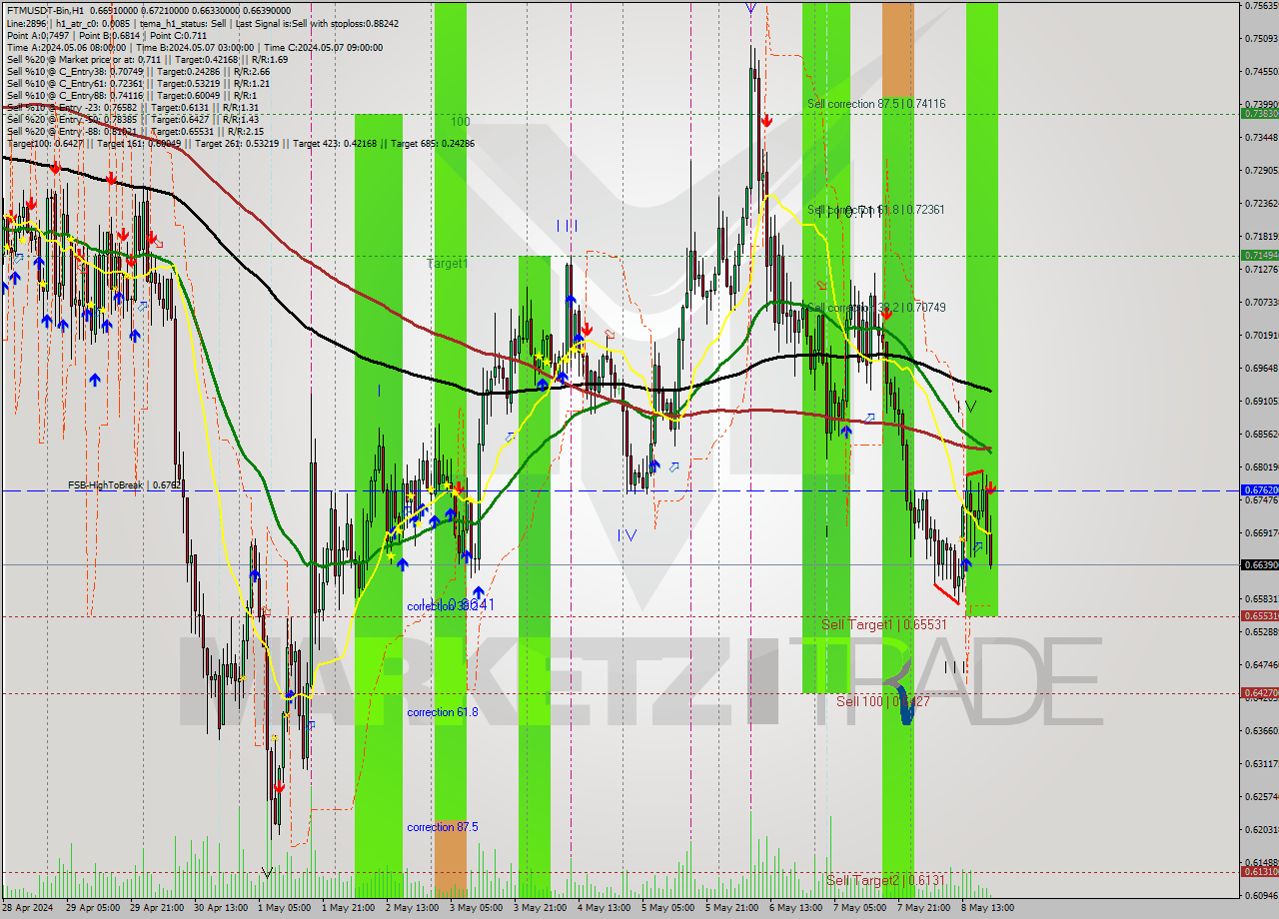Click the 0.63660 price axis label
Image resolution: width=1279 pixels, height=919 pixels.
pyautogui.click(x=1261, y=730)
